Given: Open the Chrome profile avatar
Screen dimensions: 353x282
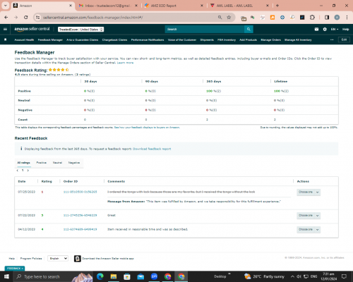Looking at the screenshot, I should point(337,18).
